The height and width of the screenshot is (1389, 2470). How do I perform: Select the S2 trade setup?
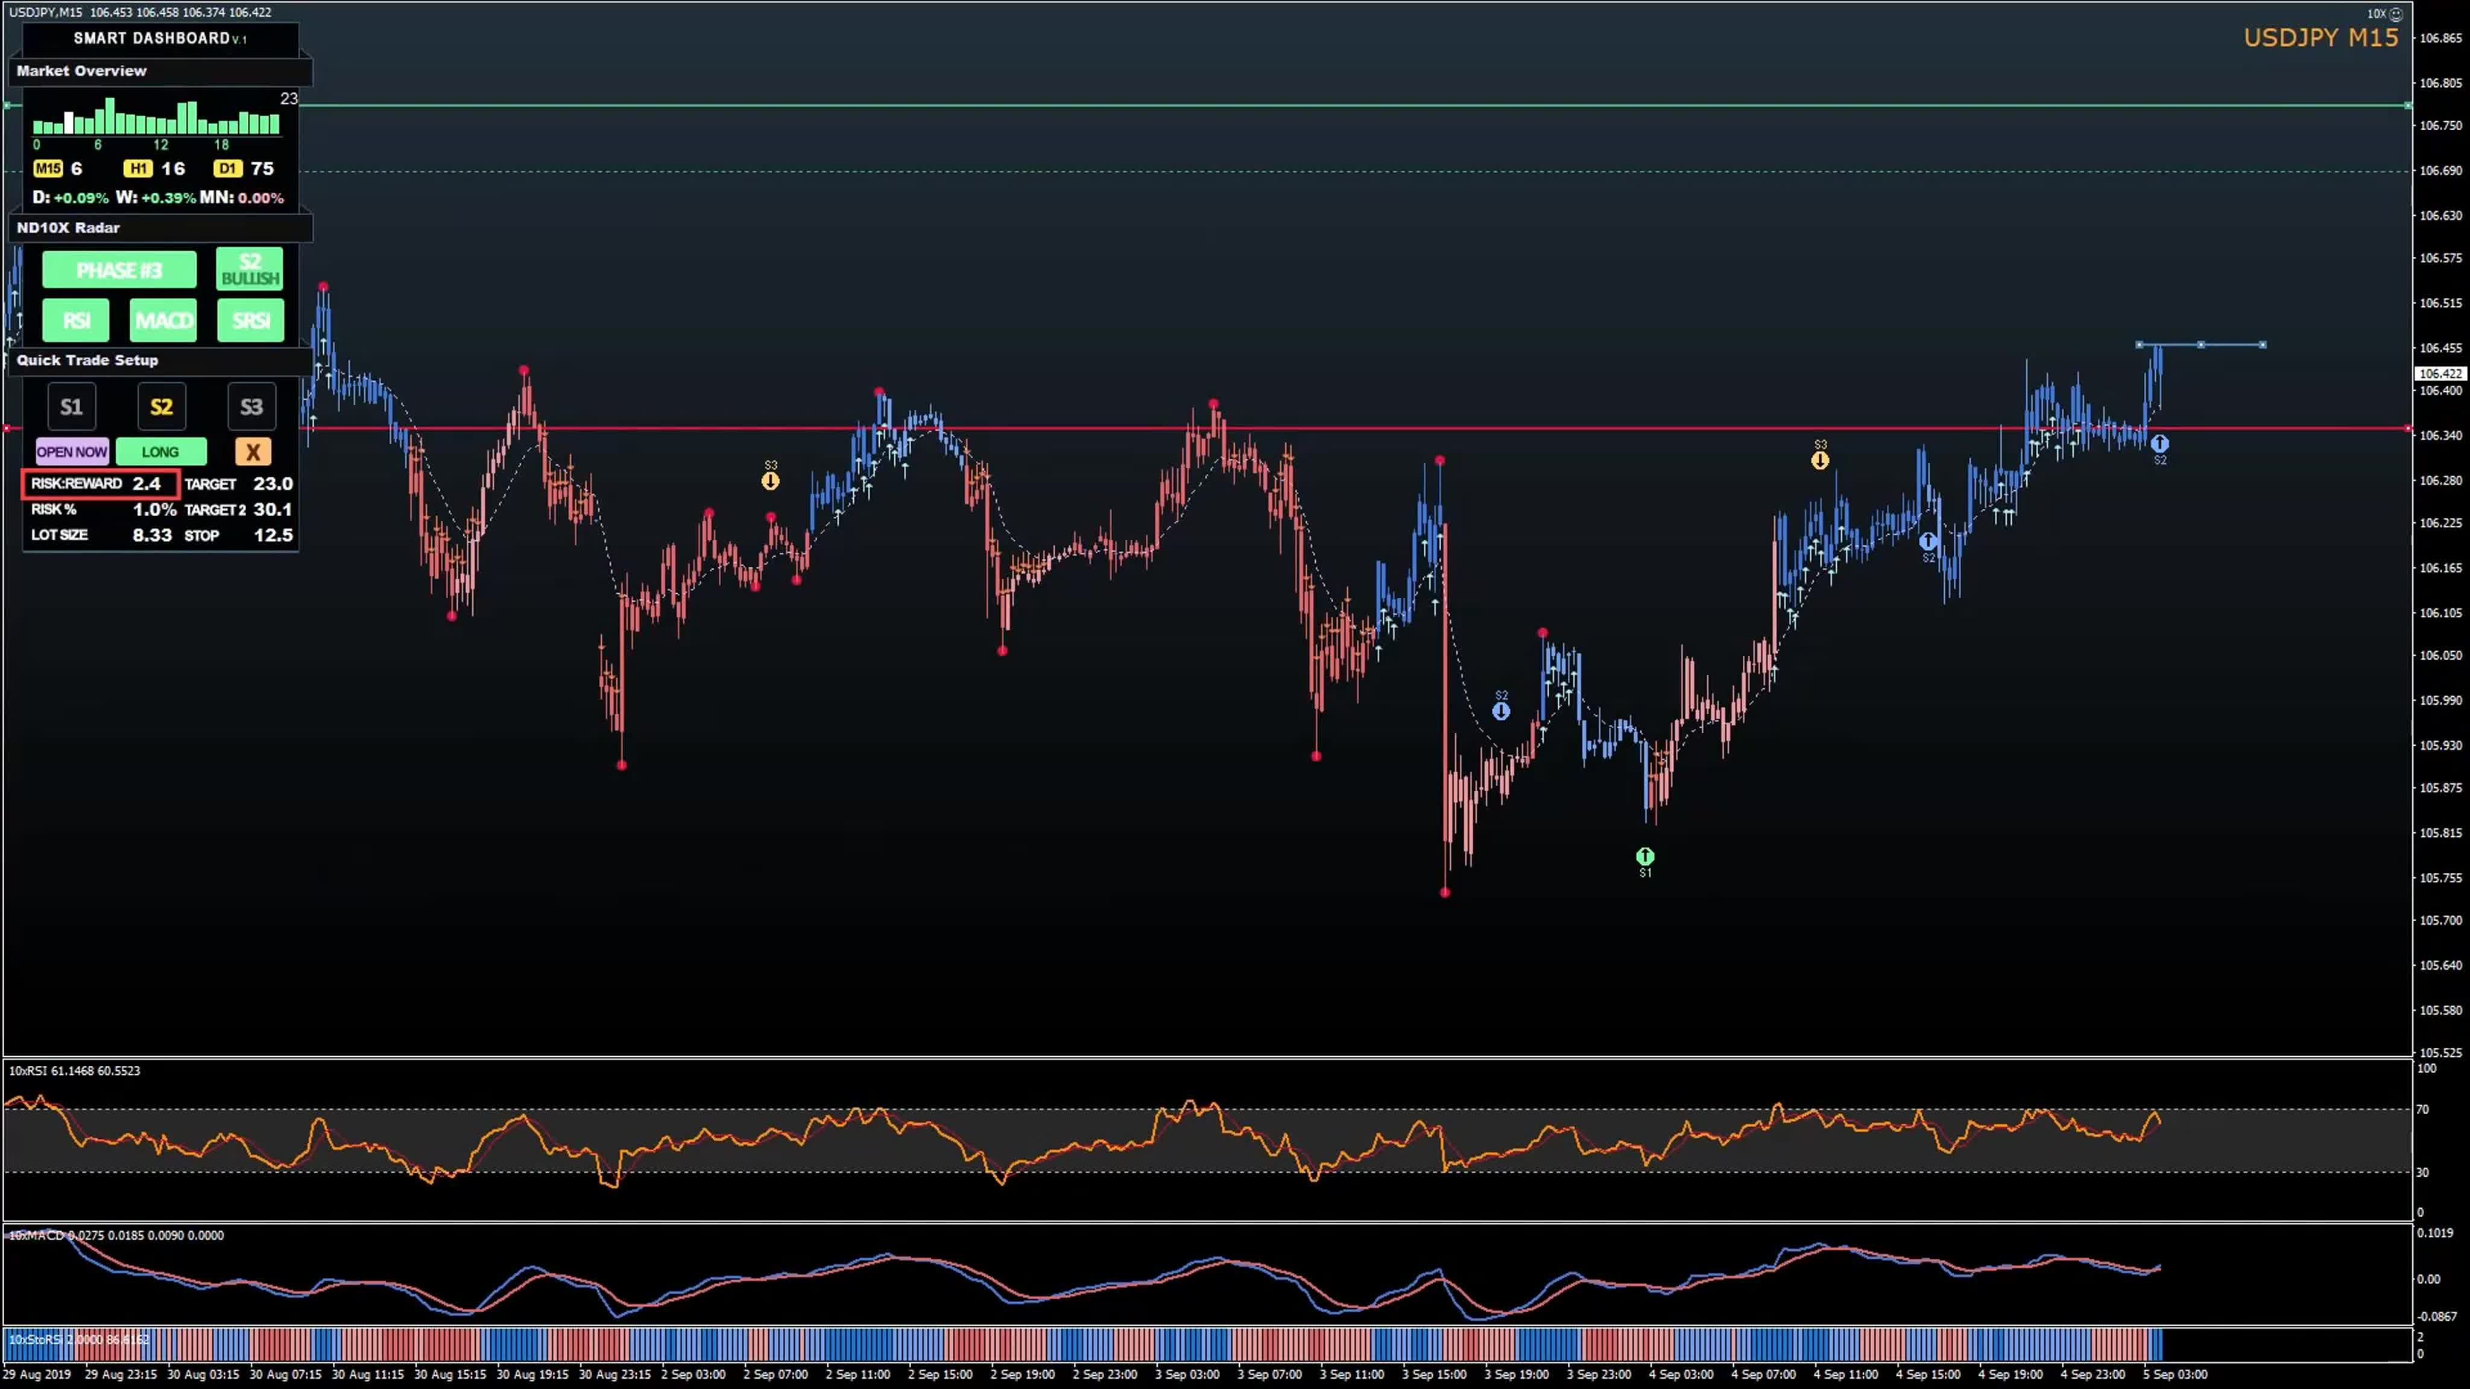tap(161, 406)
